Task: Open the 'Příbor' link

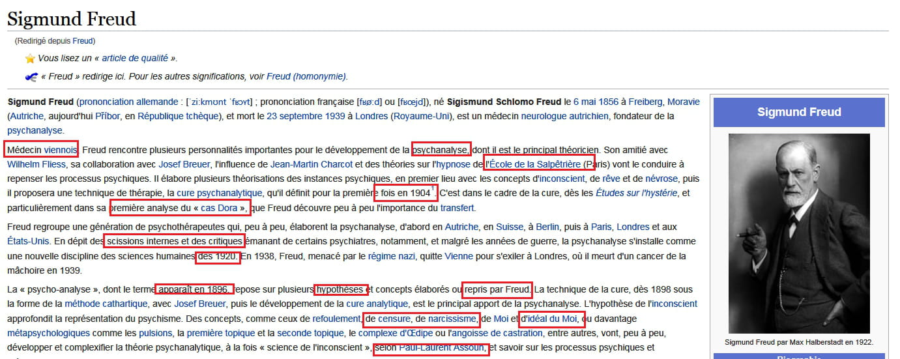Action: point(108,116)
